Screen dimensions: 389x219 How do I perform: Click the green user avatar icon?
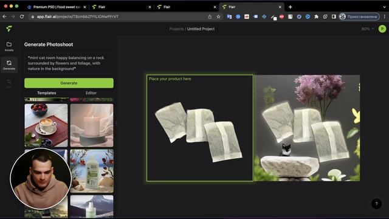[382, 29]
